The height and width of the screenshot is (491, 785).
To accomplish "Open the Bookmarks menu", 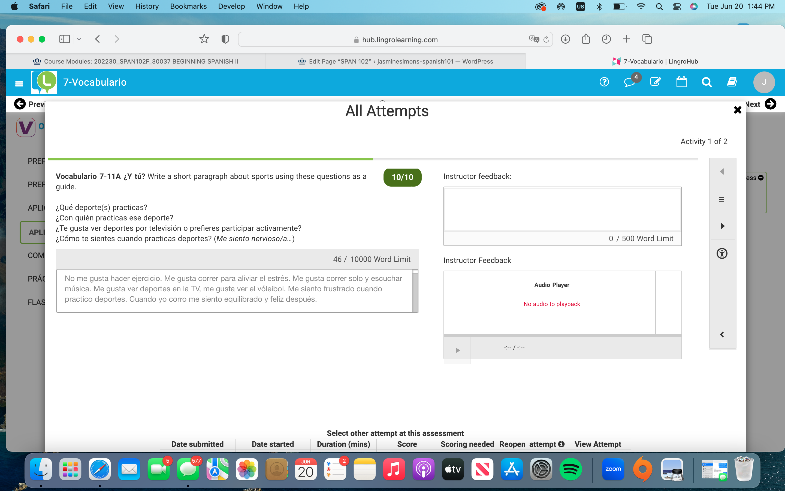I will [188, 6].
